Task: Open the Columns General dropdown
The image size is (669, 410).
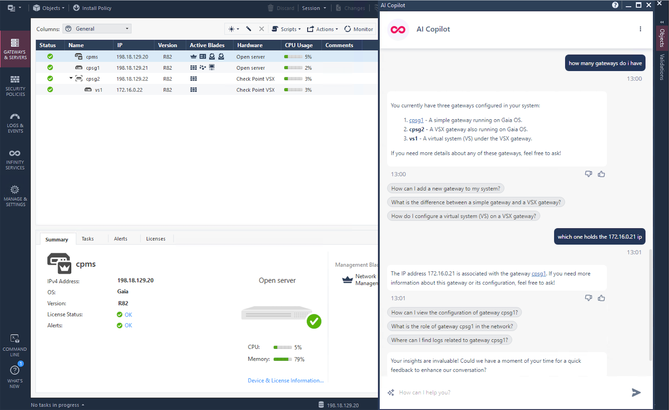Action: point(97,29)
